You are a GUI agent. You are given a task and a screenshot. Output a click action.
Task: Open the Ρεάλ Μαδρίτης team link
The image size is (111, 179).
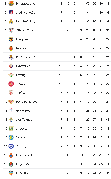[25, 21]
